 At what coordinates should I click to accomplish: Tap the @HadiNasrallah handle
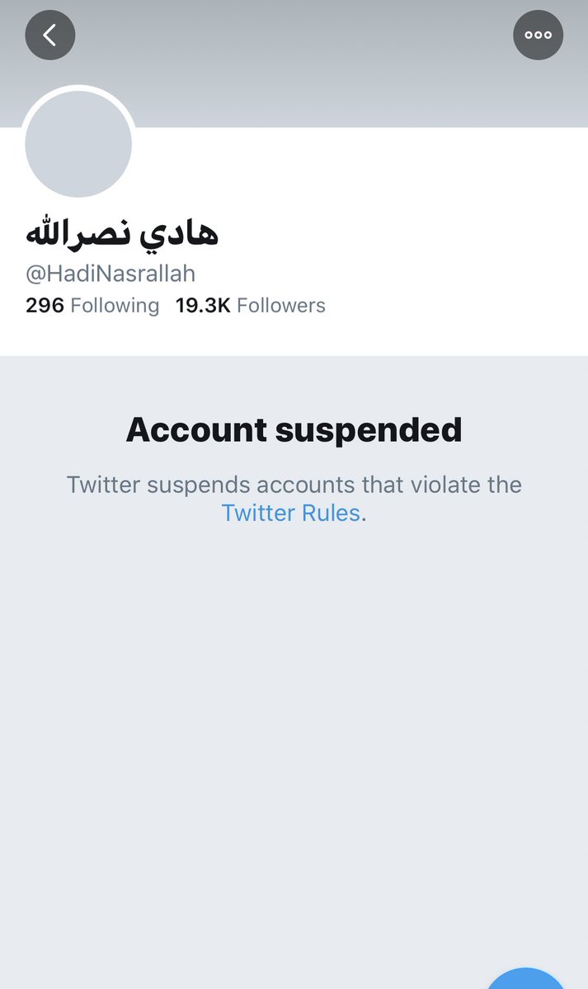[x=111, y=273]
